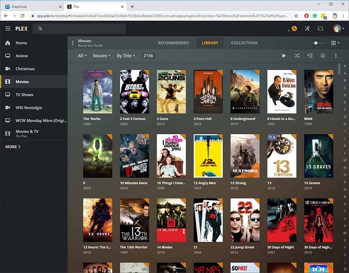The height and width of the screenshot is (273, 349).
Task: Open Movies & TV On Plex
Action: (34, 133)
